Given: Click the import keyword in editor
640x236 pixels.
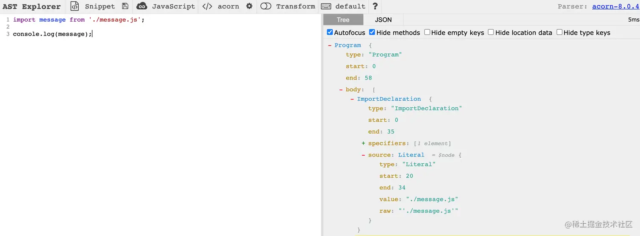Looking at the screenshot, I should [24, 19].
